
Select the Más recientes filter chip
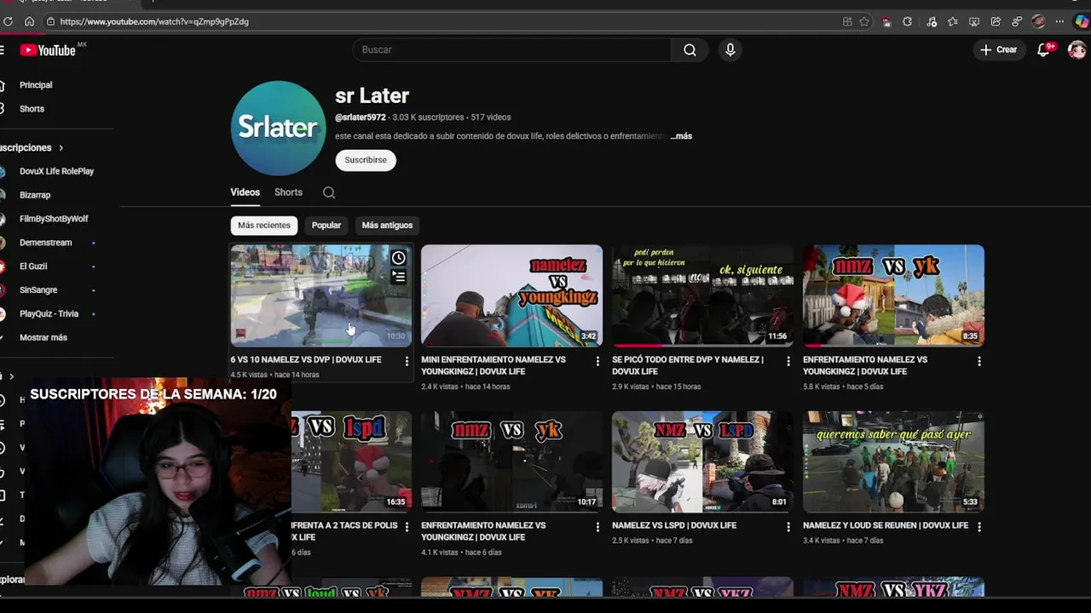pos(264,226)
